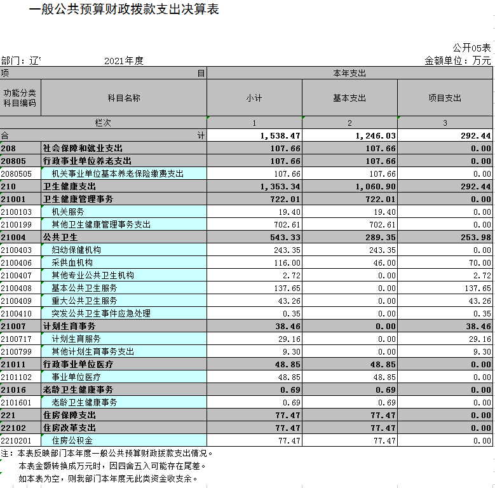
Task: Click code cell 2080505
Action: 20,173
